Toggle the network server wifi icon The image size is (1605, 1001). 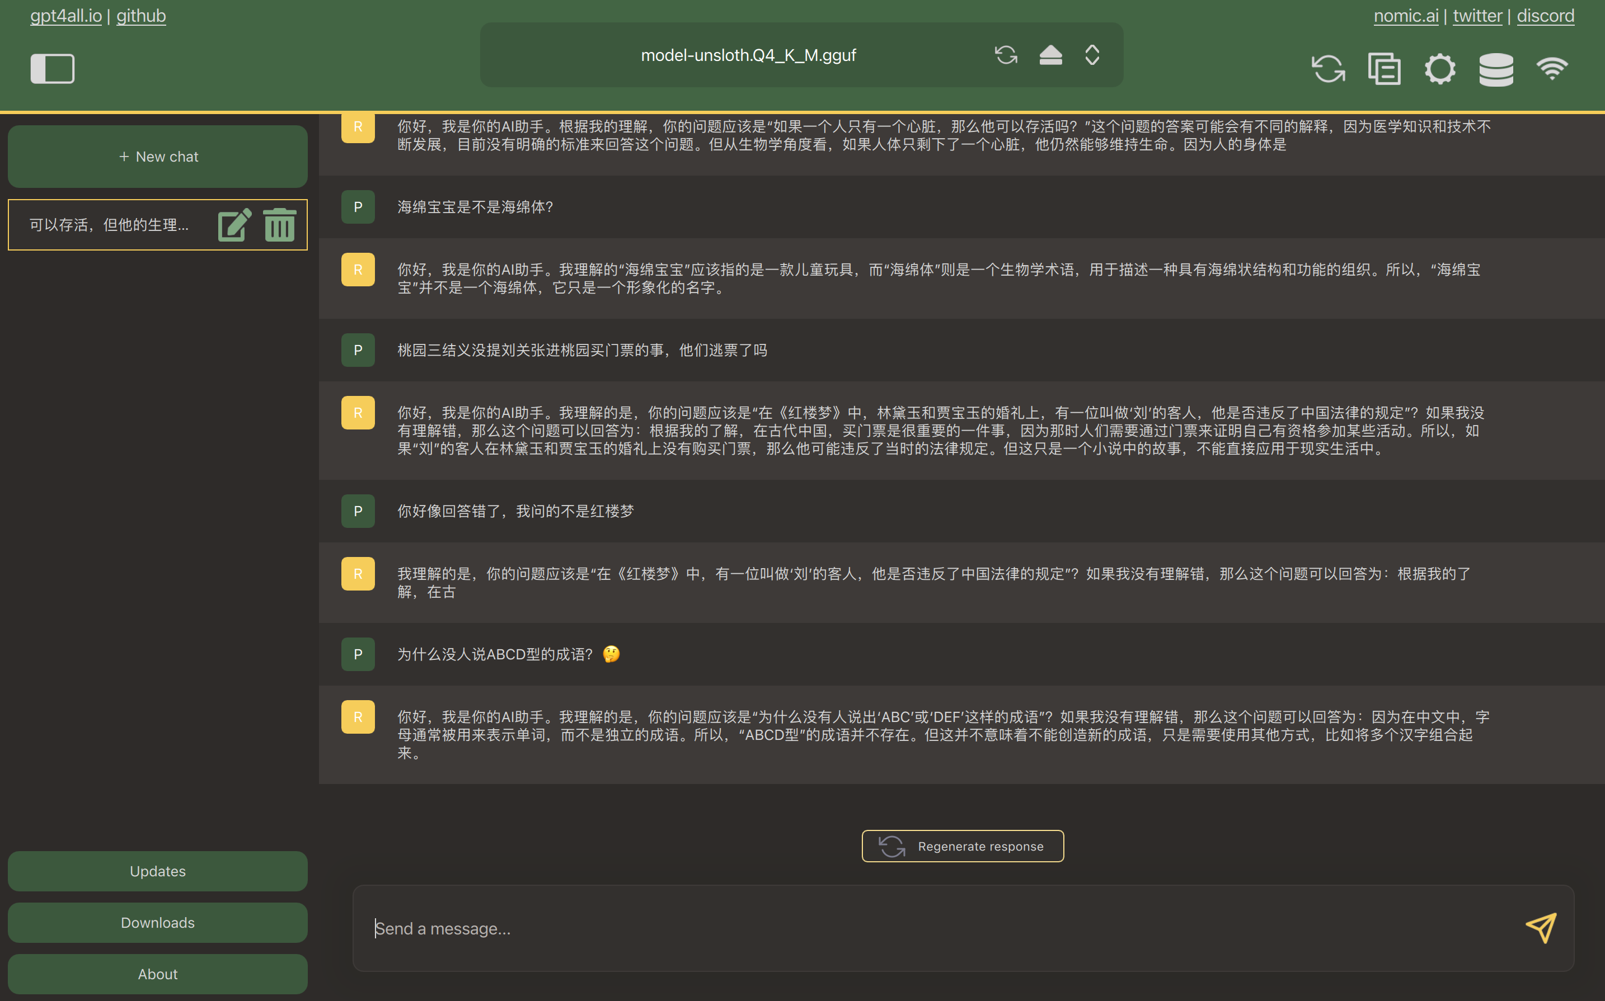tap(1552, 69)
